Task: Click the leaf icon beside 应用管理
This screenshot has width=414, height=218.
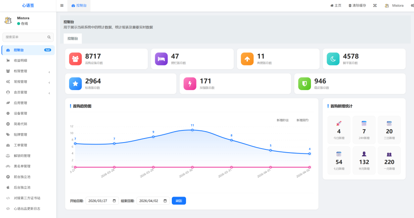Action: point(8,103)
